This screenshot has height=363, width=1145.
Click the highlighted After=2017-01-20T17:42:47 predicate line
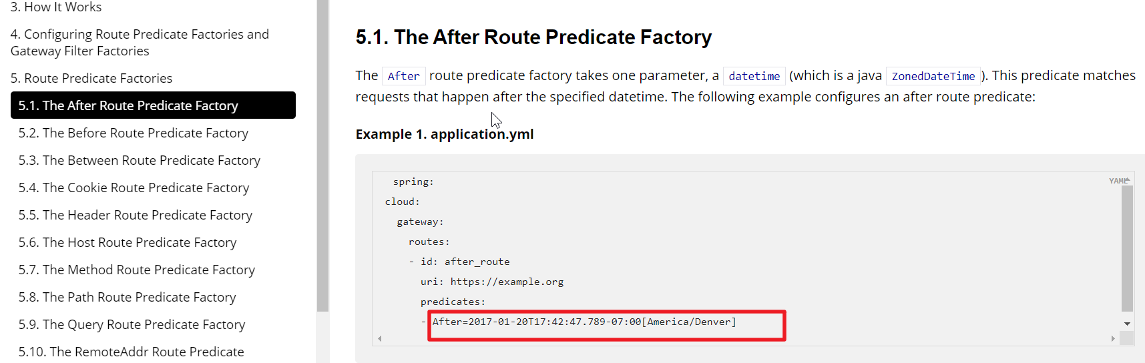[x=584, y=322]
